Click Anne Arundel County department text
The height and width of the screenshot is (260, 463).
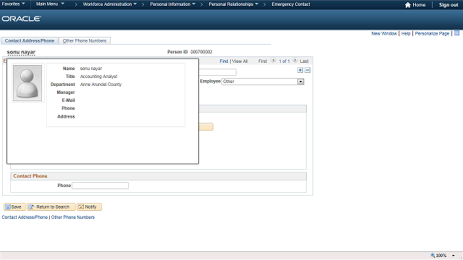[101, 84]
